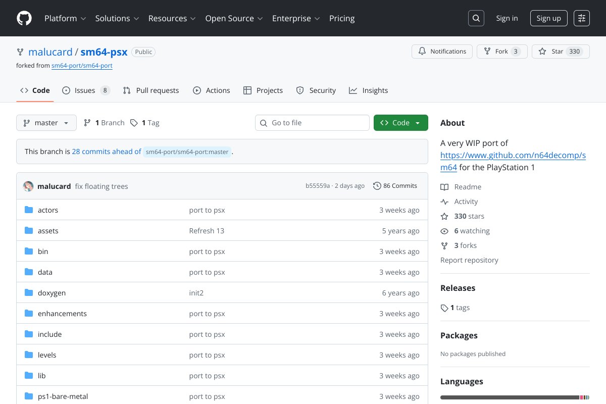Open the 'init2' commit message

click(196, 293)
